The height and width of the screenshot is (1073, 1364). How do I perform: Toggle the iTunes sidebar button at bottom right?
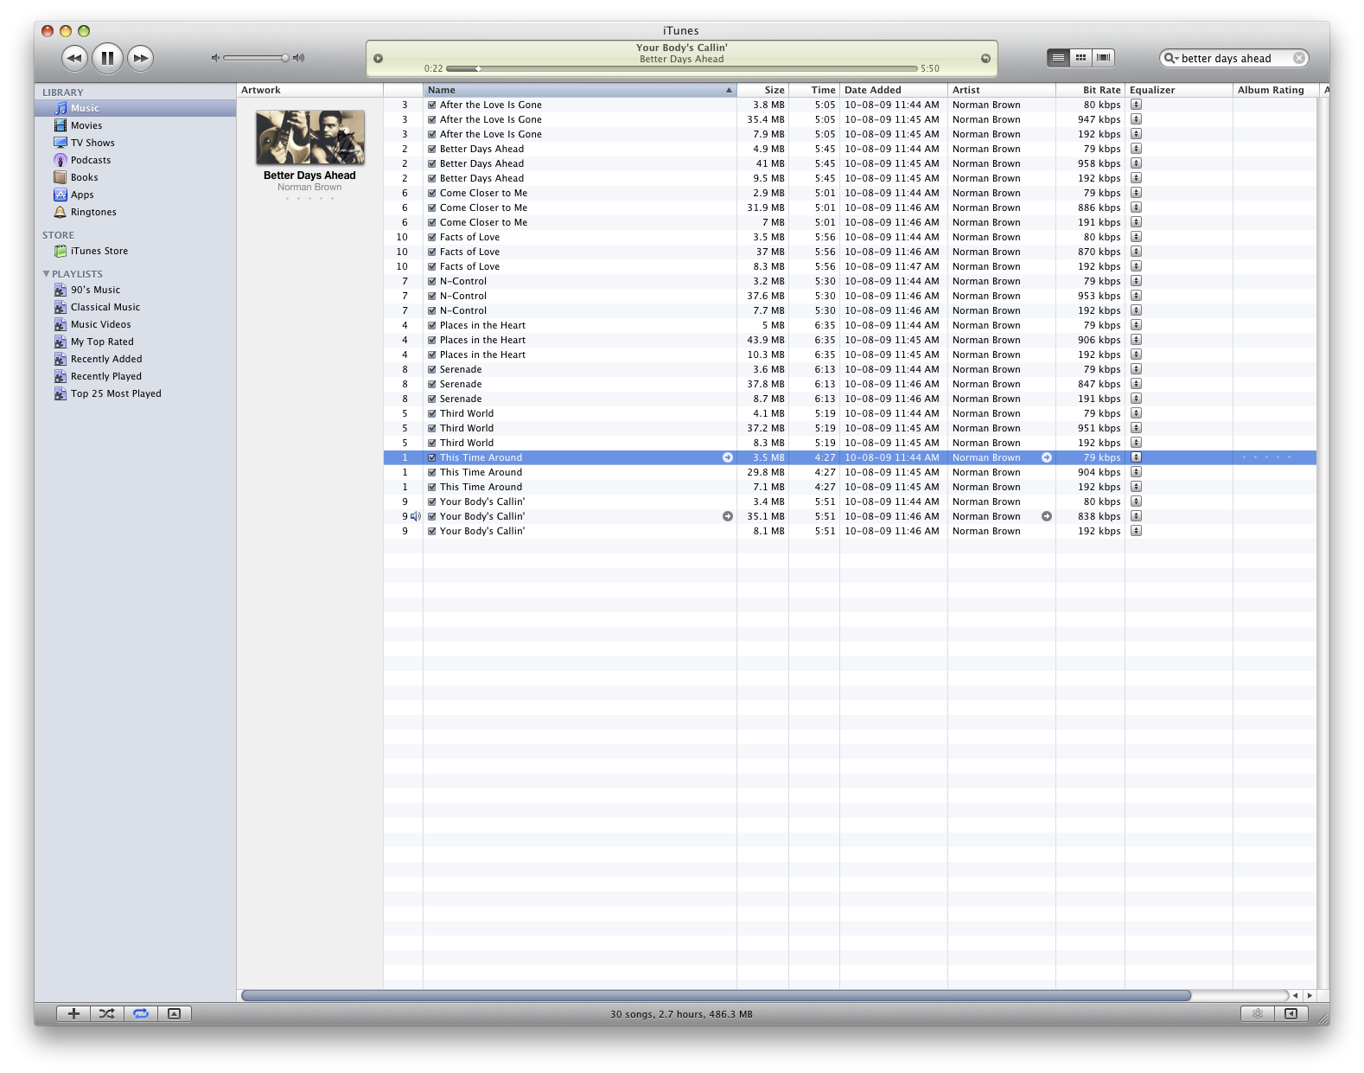1291,1013
